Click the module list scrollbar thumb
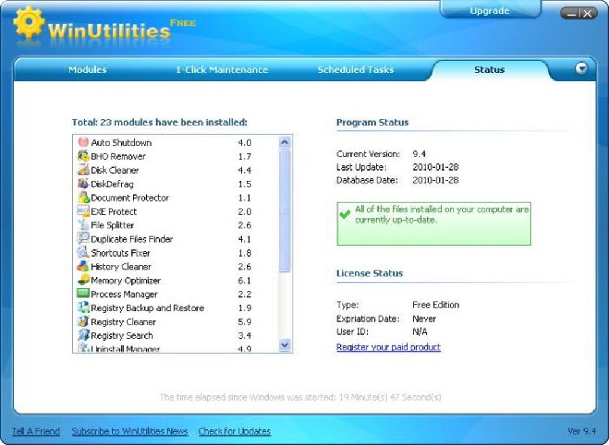 tap(285, 211)
